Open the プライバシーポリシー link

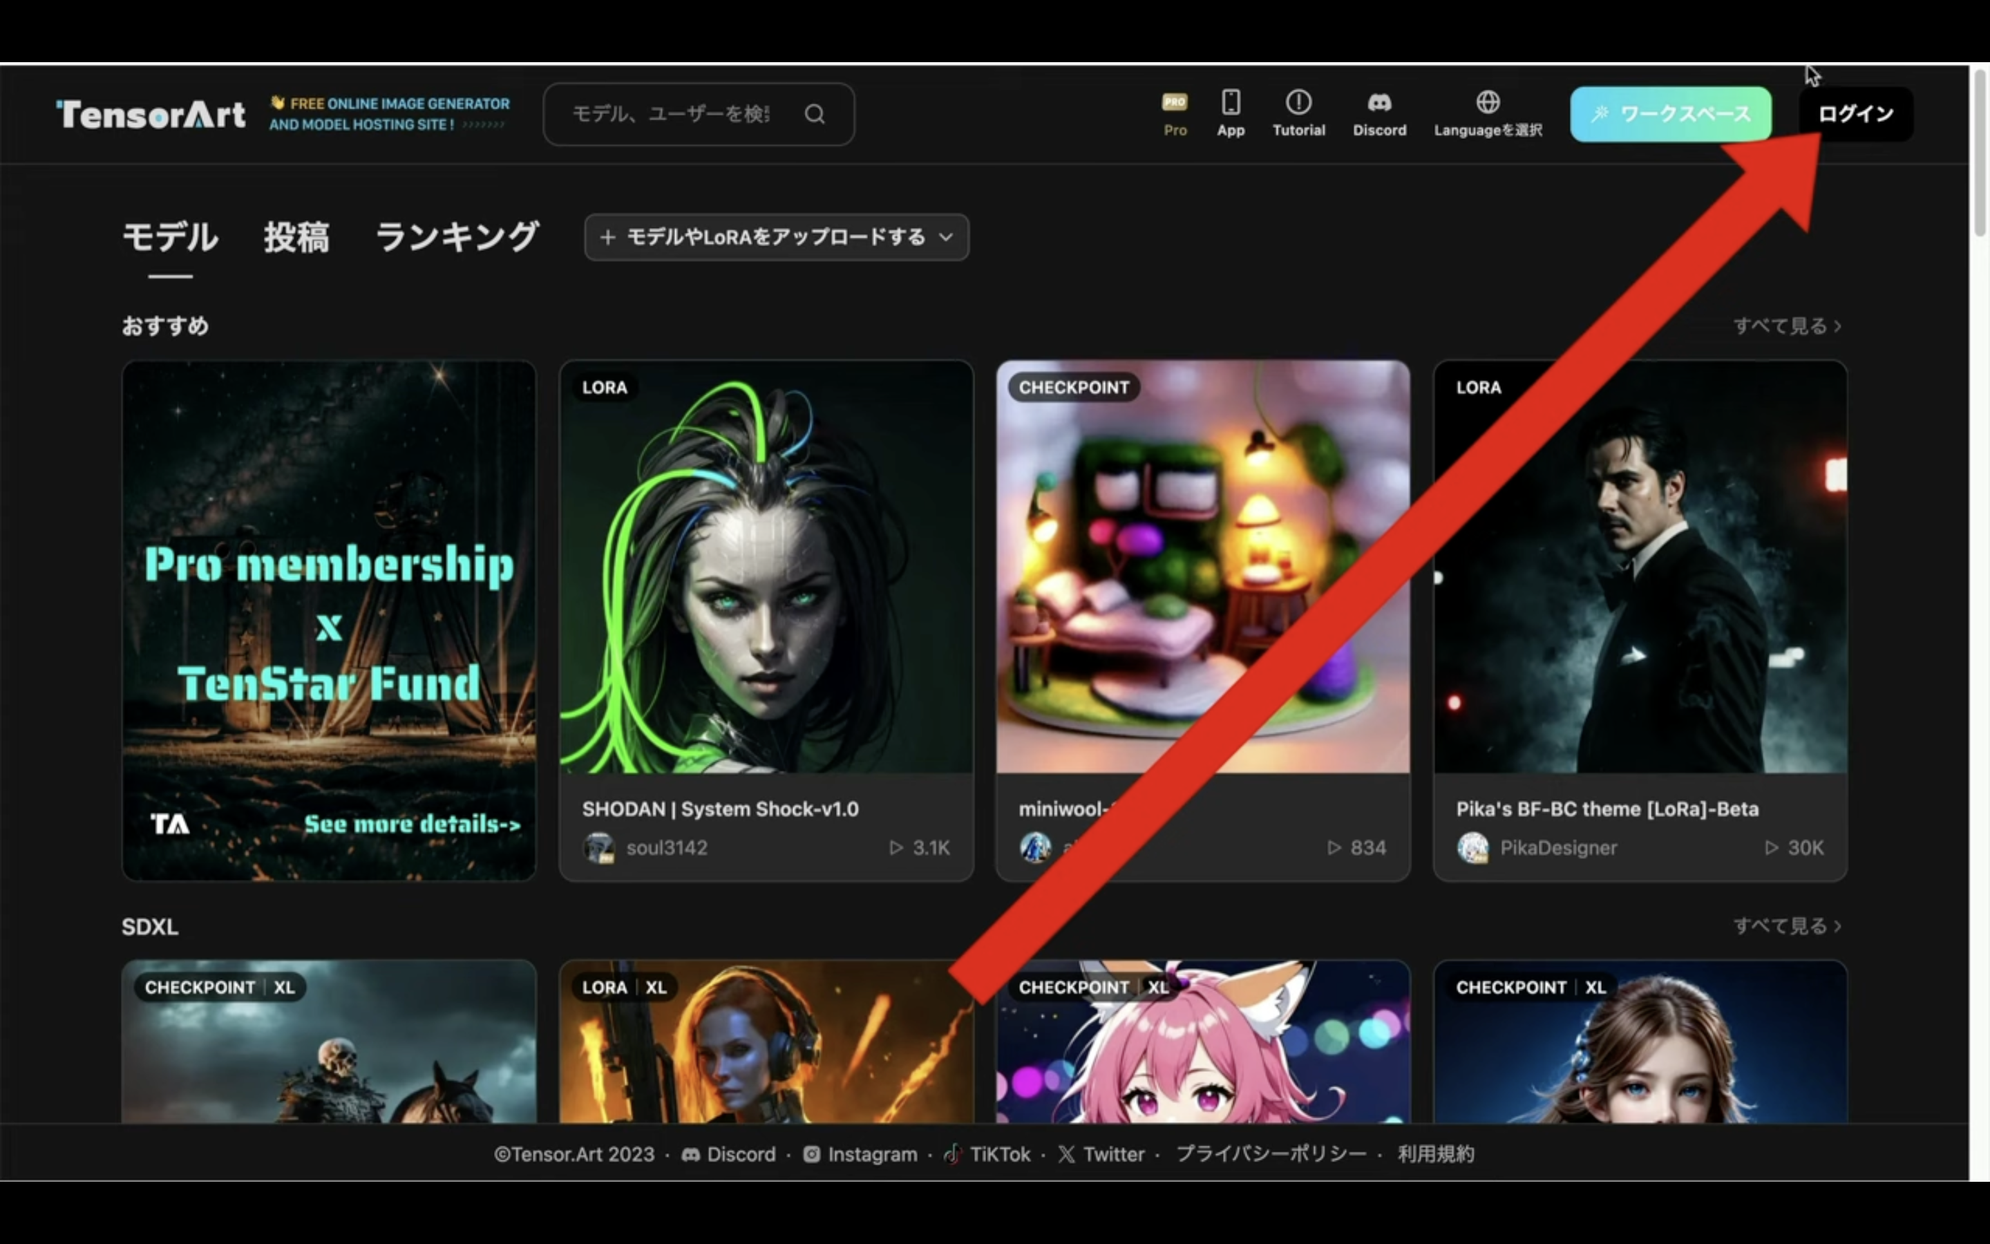click(x=1271, y=1154)
